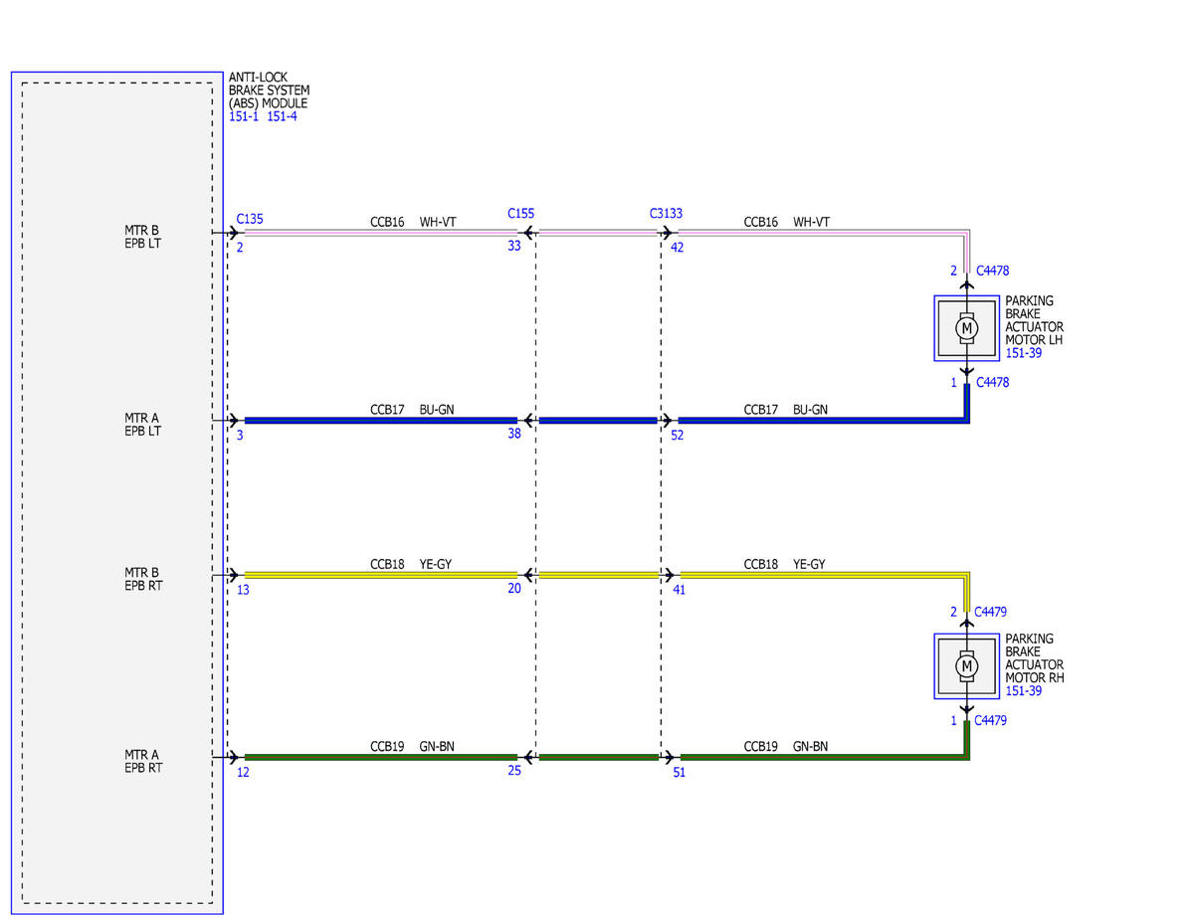This screenshot has width=1194, height=922.
Task: Click the 'Parking Brake Actuator Motor RH' label
Action: [x=1035, y=658]
